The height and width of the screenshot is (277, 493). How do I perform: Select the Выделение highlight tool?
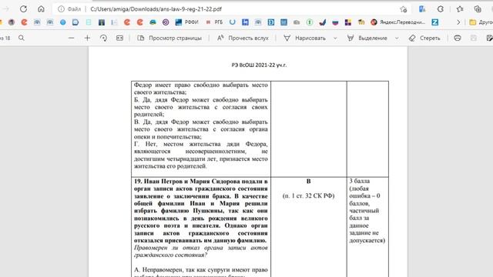pyautogui.click(x=367, y=38)
